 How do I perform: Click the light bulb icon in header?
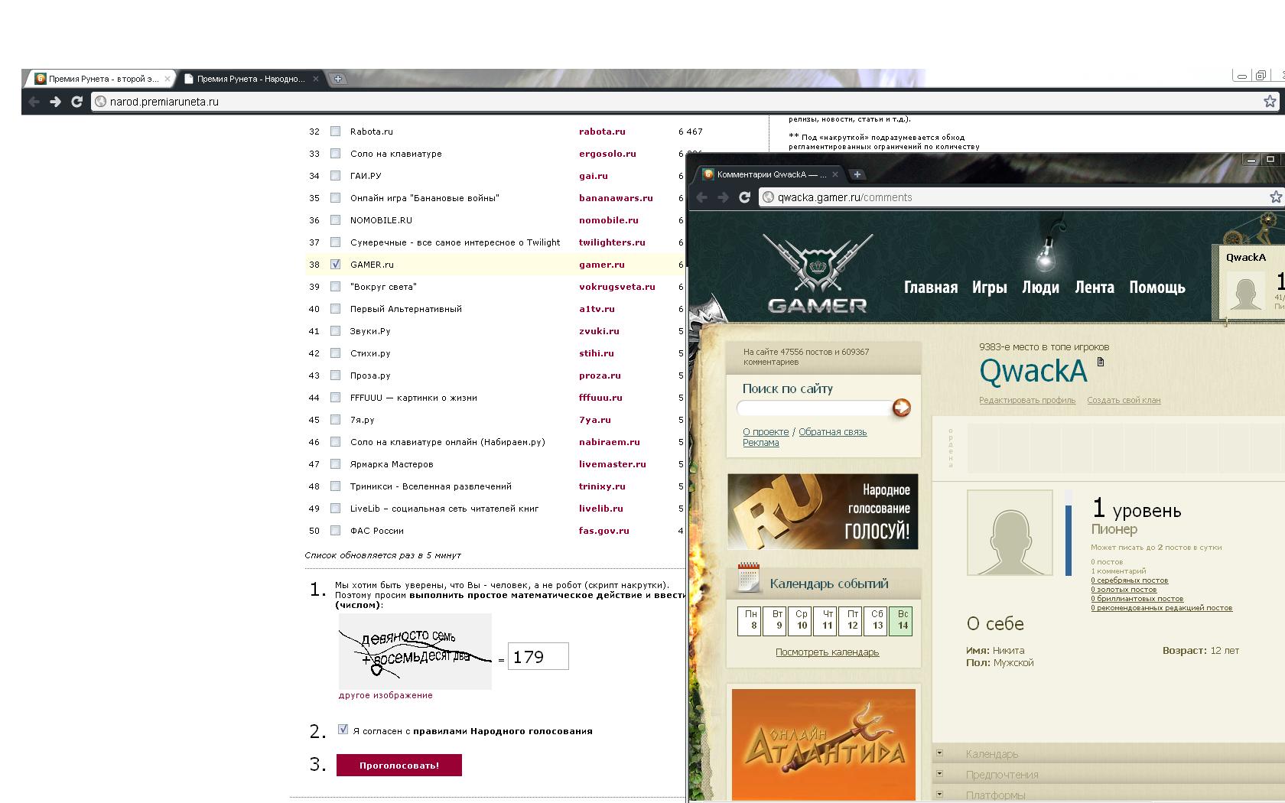click(x=1045, y=255)
